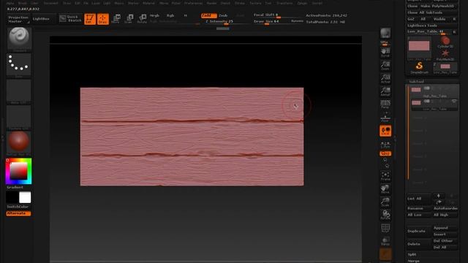Toggle Transp transparency mode
Image resolution: width=468 pixels, height=263 pixels.
[x=385, y=242]
